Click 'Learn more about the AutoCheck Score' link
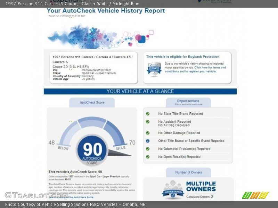Image resolution: width=278 pixels, height=208 pixels. tap(71, 197)
